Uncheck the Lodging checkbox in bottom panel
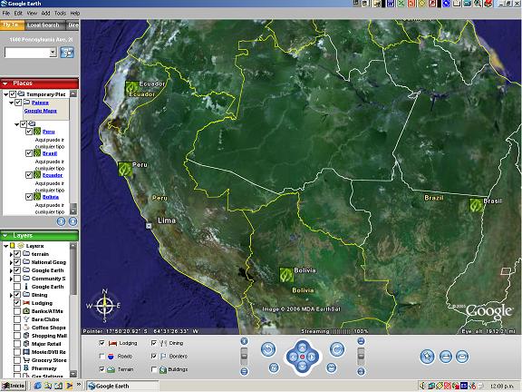The image size is (522, 392). (101, 343)
